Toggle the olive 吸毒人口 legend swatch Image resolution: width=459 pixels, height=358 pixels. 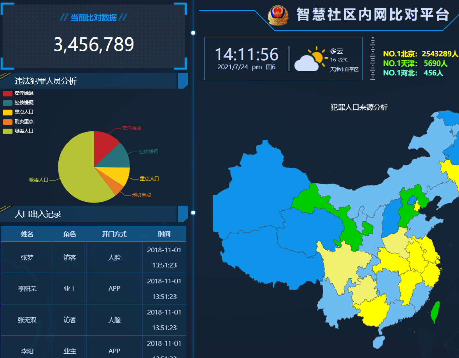pyautogui.click(x=8, y=131)
